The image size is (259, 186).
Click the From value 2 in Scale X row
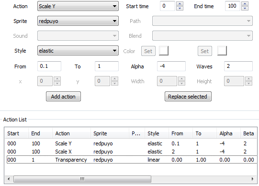pos(173,152)
